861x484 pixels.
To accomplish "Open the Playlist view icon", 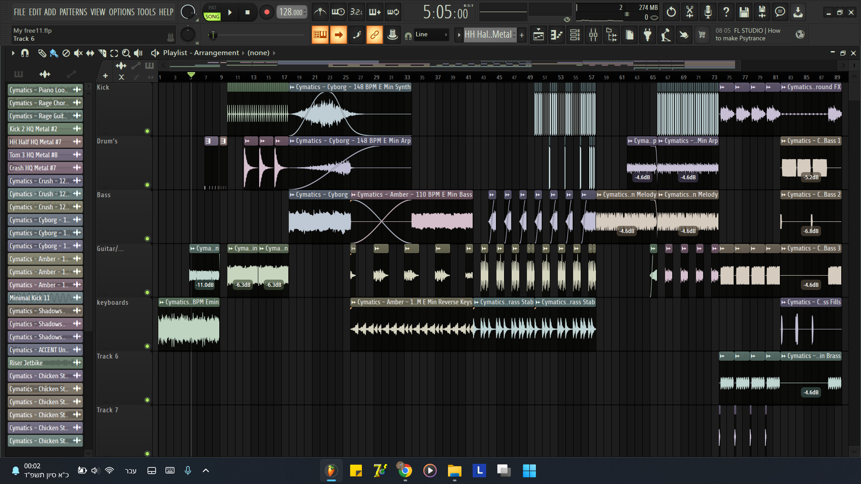I will [539, 35].
